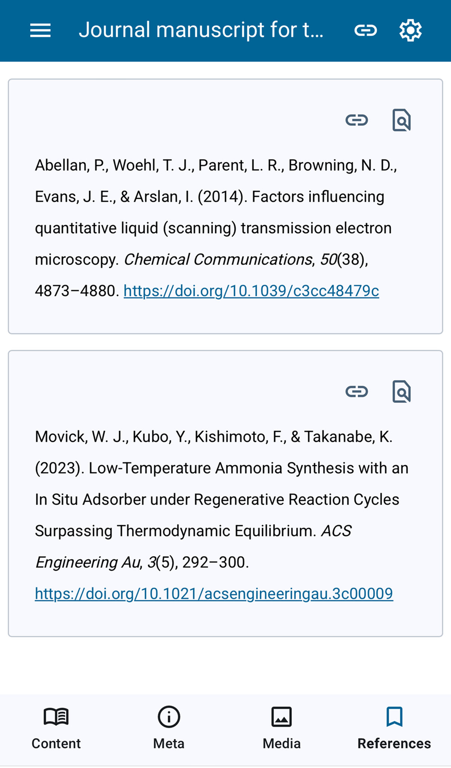The image size is (451, 768).
Task: Open the doi.org/10.1039/c3cc48479c link
Action: (x=251, y=291)
